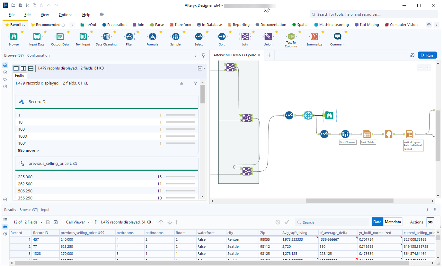442x267 pixels.
Task: Click the canvas horizontal scrollbar
Action: (x=349, y=201)
